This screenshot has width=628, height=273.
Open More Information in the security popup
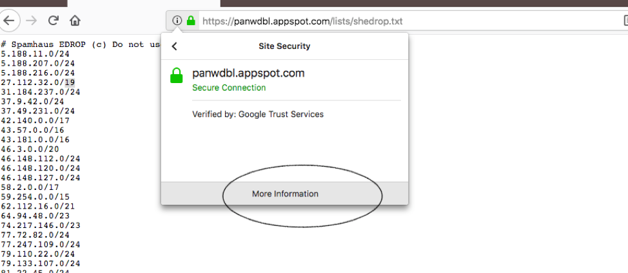[x=285, y=194]
